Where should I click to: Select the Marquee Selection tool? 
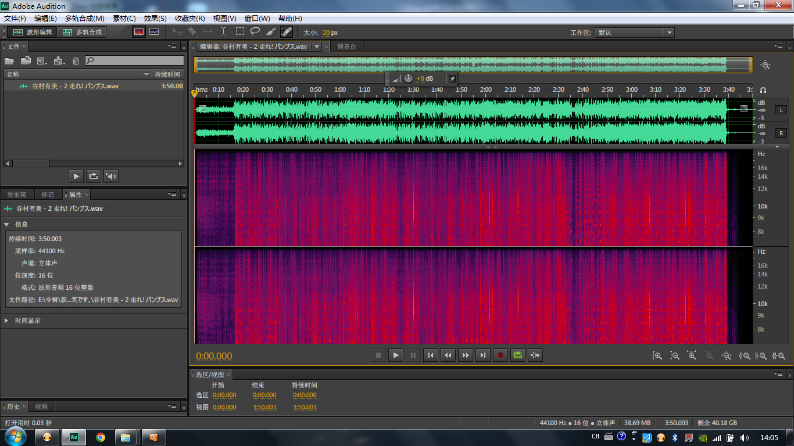click(240, 32)
